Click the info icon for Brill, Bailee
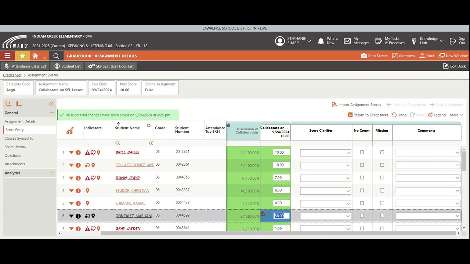The image size is (470, 264). click(x=78, y=153)
